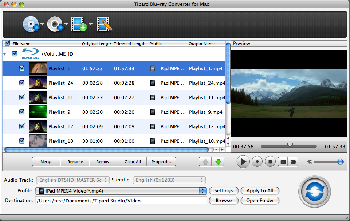Move selected item down with green arrow

coord(218,162)
